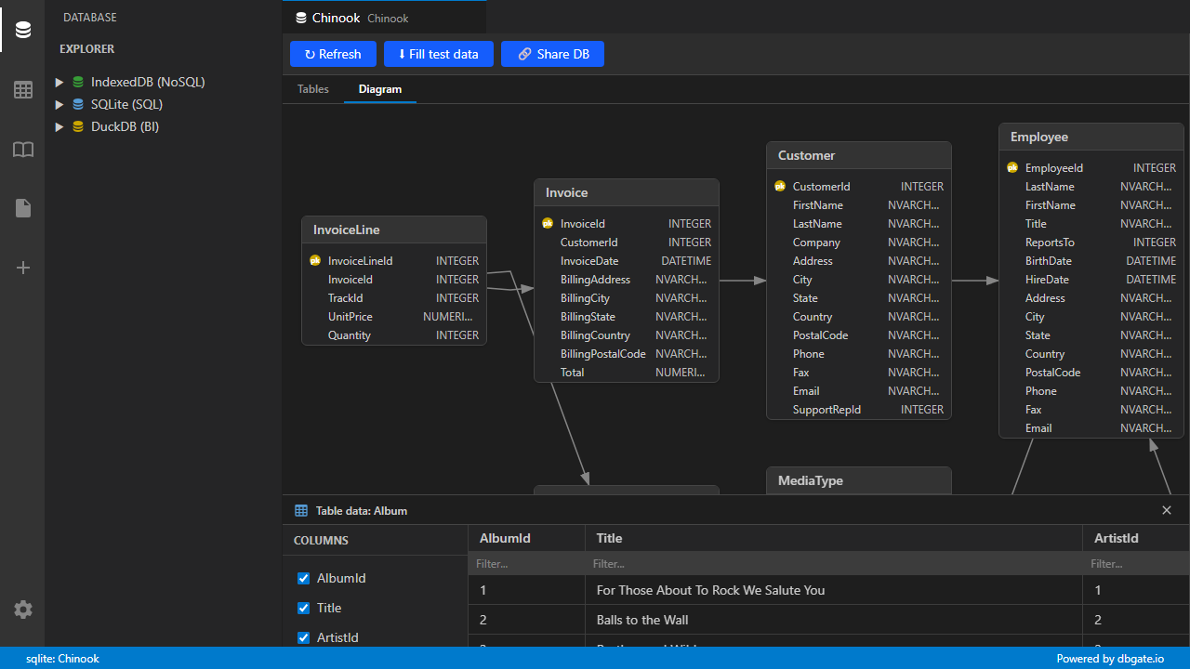Disable the Title column checkbox
The height and width of the screenshot is (669, 1190).
[303, 608]
